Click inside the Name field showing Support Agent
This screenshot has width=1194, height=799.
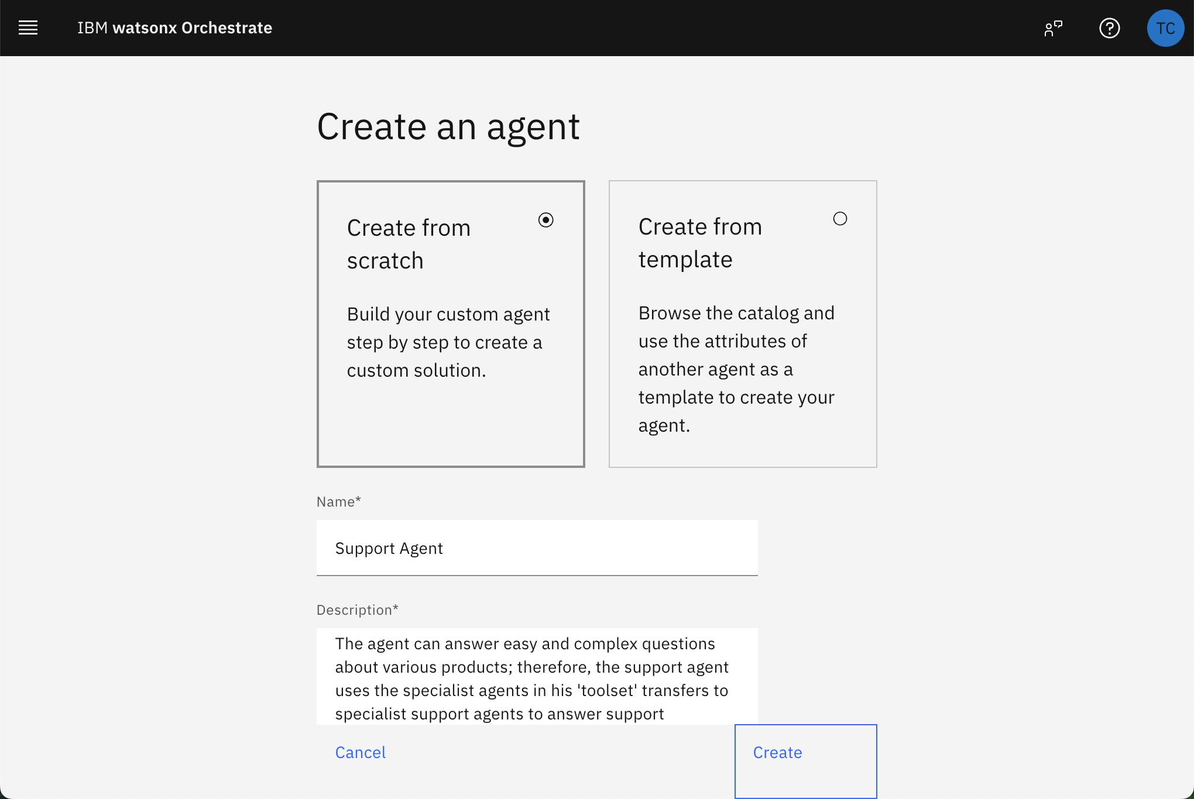[x=536, y=548]
